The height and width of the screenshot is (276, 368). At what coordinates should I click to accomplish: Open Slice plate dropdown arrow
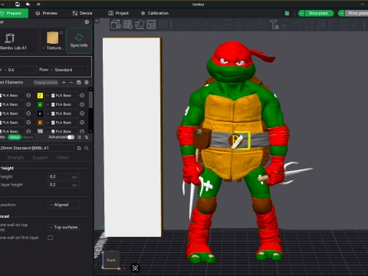(x=301, y=13)
